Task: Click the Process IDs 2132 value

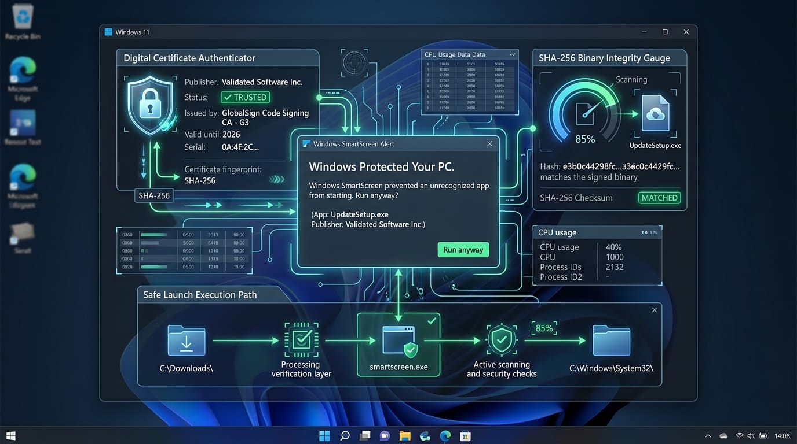Action: click(615, 267)
